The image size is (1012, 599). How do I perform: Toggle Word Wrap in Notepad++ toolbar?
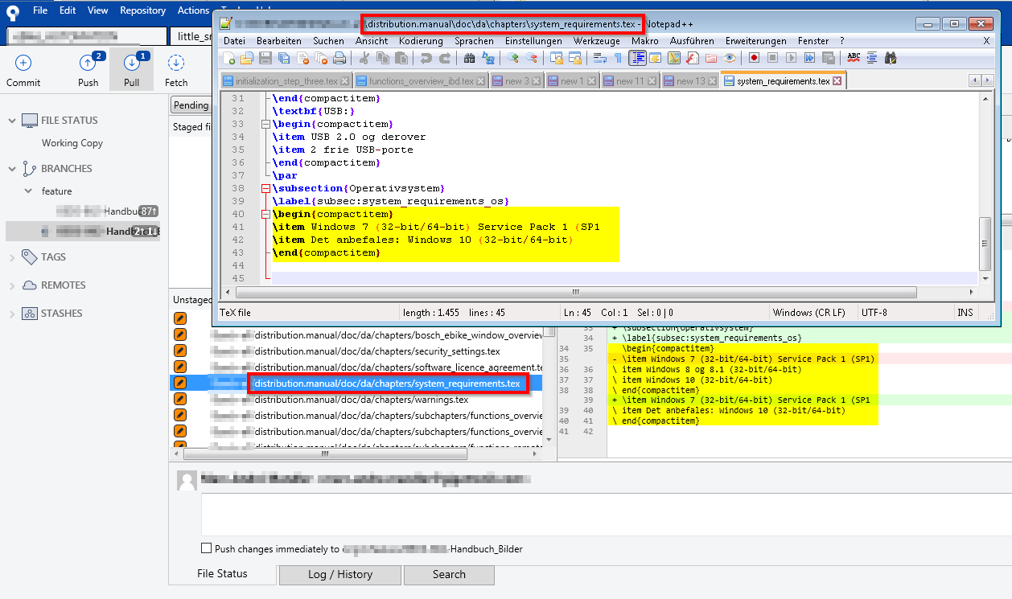pyautogui.click(x=600, y=58)
